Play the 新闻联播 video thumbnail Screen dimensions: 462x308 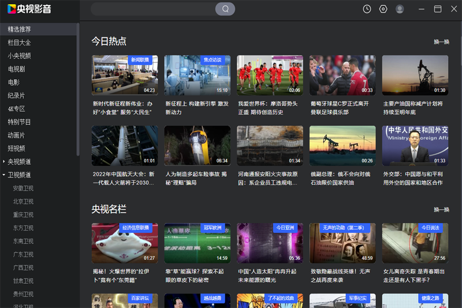tap(124, 75)
